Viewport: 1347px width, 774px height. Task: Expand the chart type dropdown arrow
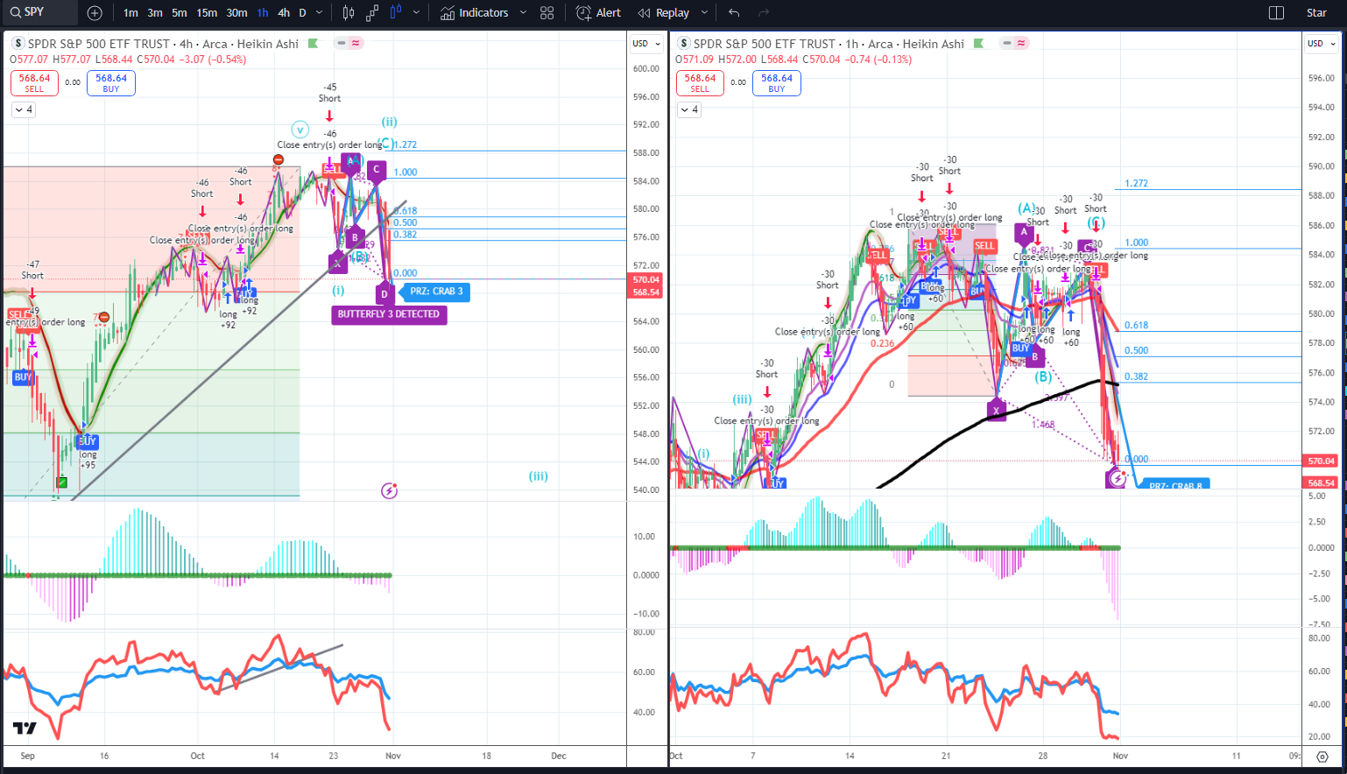coord(416,13)
